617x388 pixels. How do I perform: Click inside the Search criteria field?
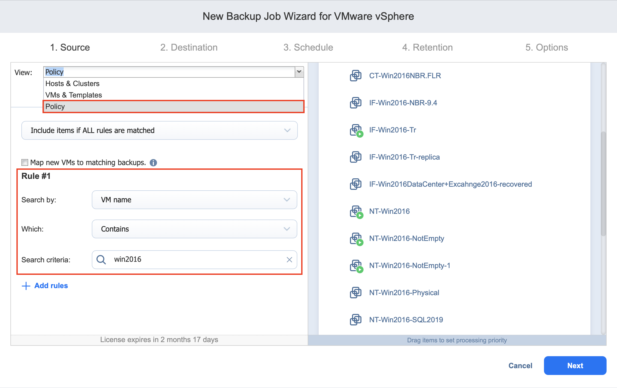click(194, 260)
